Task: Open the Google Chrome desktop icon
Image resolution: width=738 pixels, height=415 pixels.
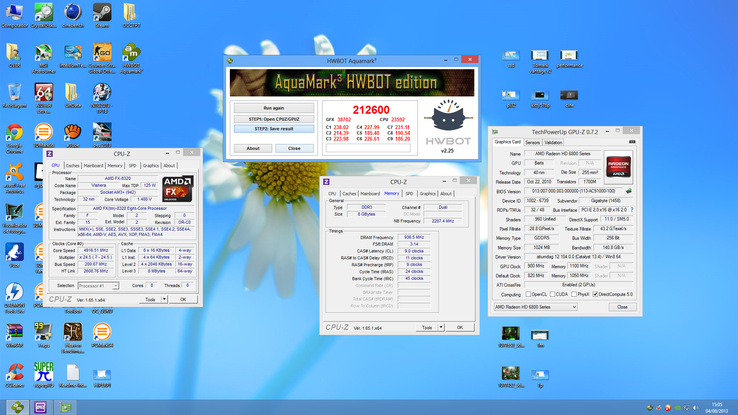Action: (x=14, y=138)
